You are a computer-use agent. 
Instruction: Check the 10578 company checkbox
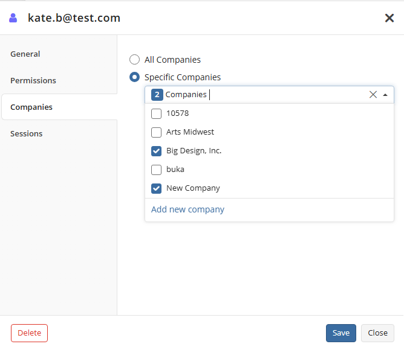click(157, 113)
